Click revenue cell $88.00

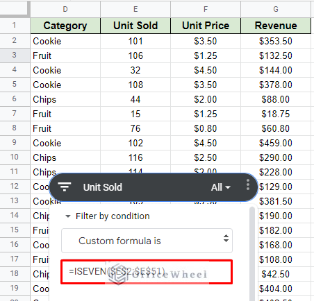pos(276,99)
